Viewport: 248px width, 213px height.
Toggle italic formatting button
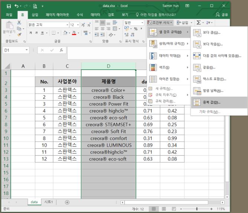pyautogui.click(x=36, y=33)
